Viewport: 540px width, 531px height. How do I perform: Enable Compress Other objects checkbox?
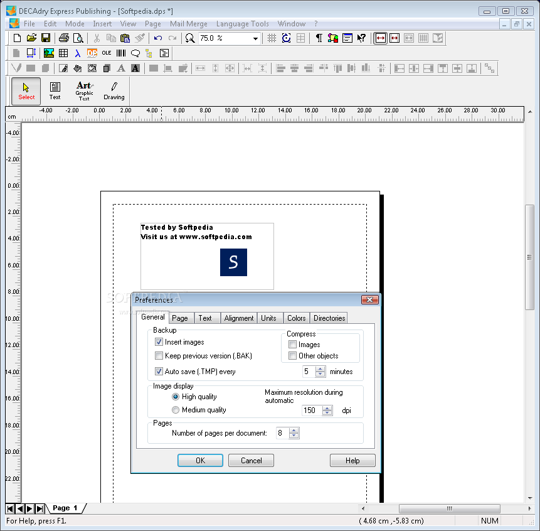click(292, 355)
